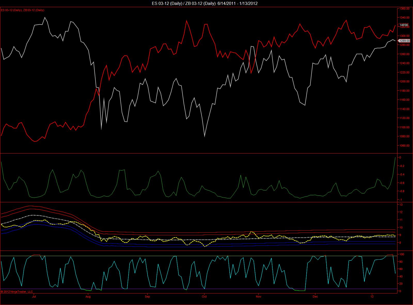Click the 1240.00 level on the price axis

coord(404,63)
